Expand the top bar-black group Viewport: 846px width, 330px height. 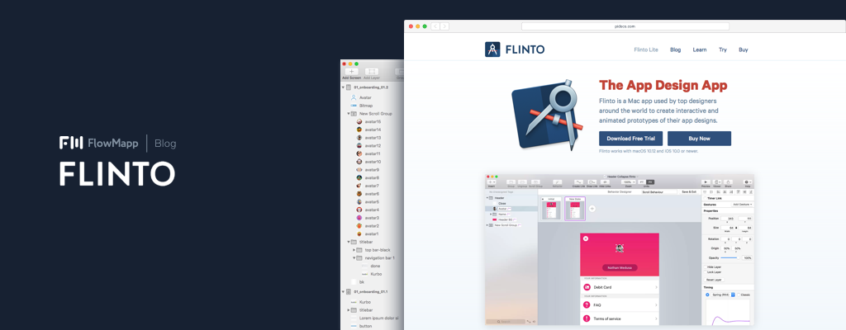click(354, 250)
